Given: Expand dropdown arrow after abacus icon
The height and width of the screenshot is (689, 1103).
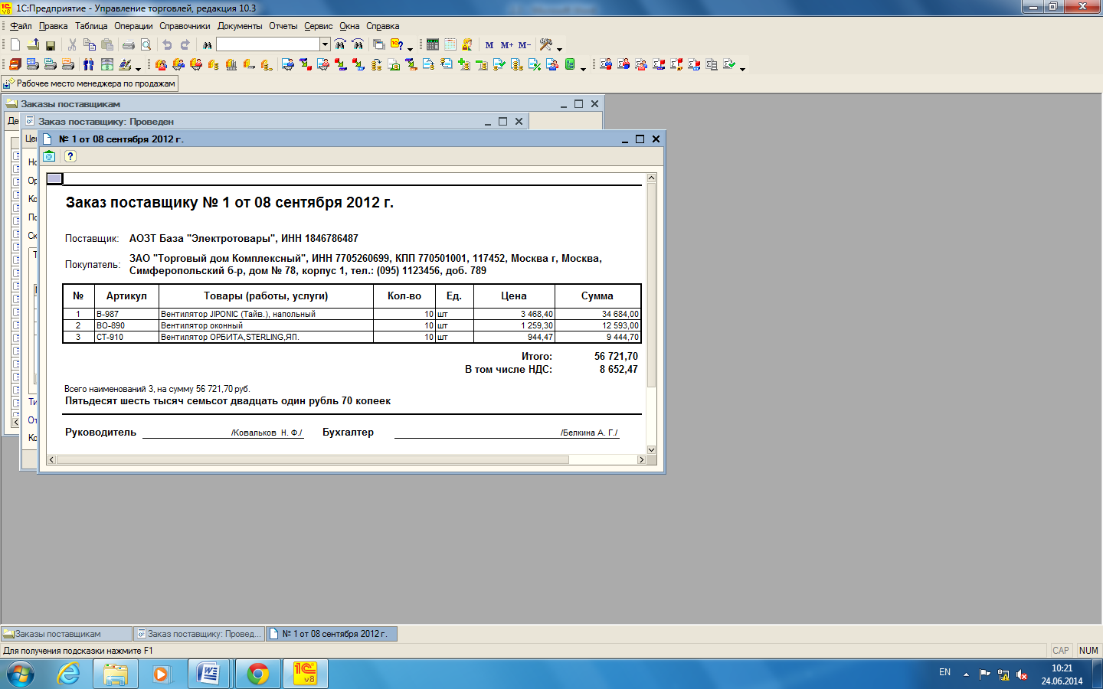Looking at the screenshot, I should [x=138, y=68].
